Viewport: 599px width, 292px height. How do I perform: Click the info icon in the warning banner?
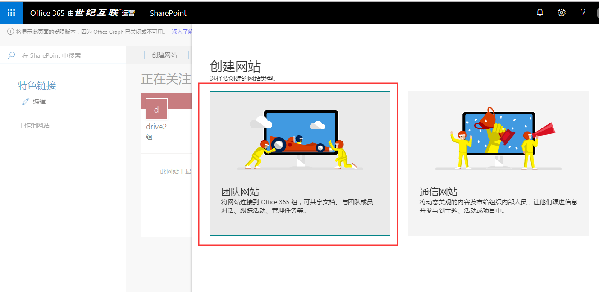click(x=10, y=32)
